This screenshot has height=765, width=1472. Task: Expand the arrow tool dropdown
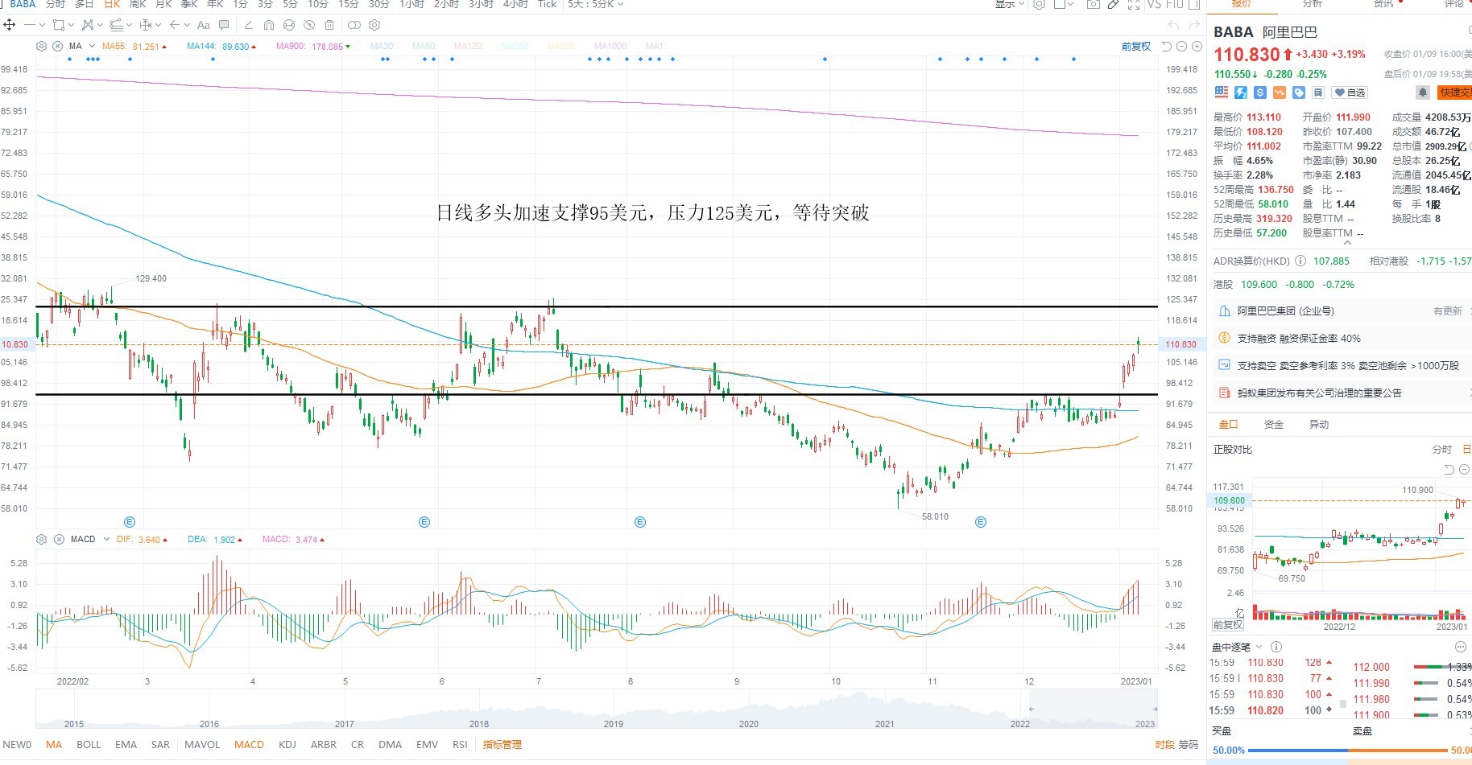pyautogui.click(x=188, y=25)
